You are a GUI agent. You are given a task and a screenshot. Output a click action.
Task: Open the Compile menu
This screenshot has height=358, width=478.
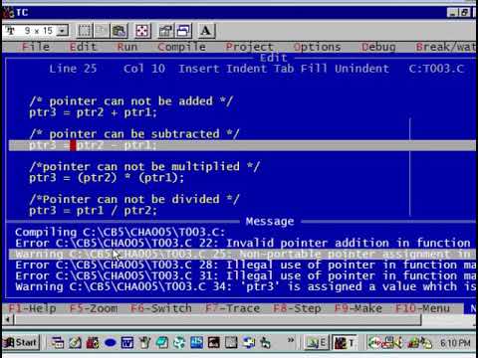point(181,47)
